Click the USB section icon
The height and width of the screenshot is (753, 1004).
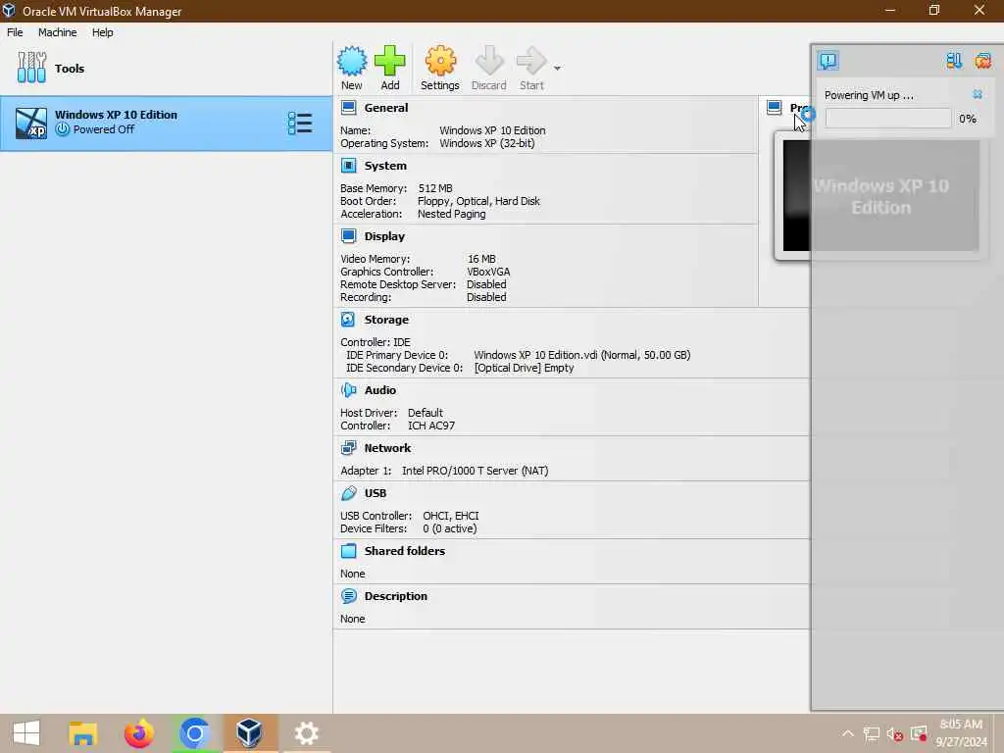[348, 493]
